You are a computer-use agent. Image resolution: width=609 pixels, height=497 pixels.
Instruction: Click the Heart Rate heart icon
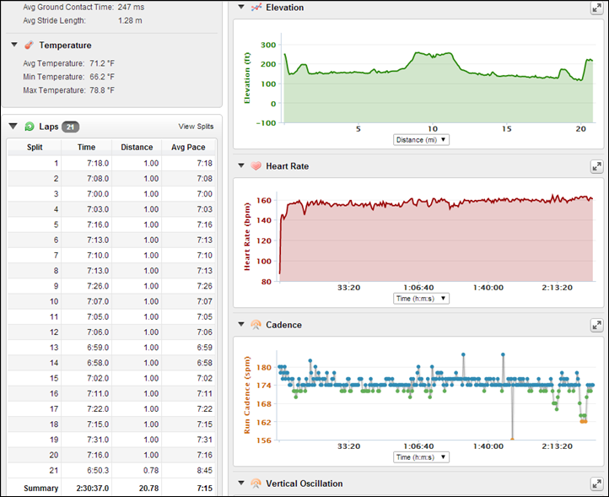click(x=256, y=166)
